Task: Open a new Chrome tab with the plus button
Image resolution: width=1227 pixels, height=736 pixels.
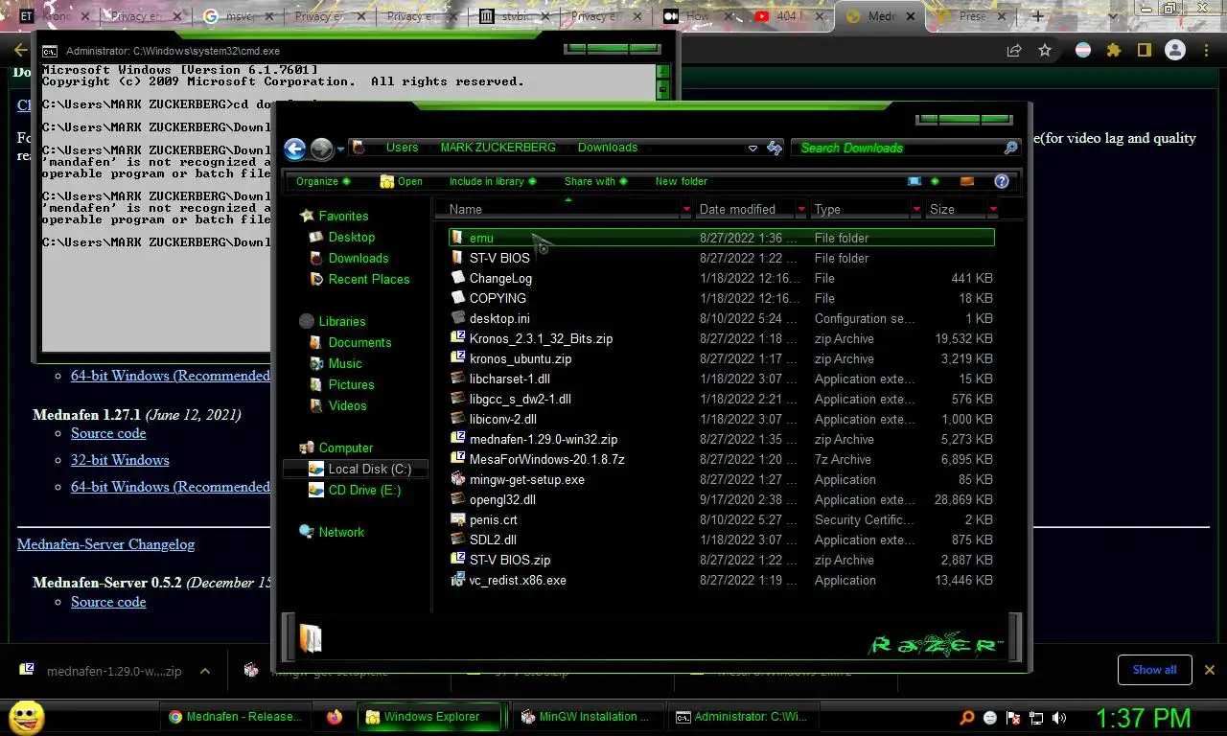Action: (x=1037, y=16)
